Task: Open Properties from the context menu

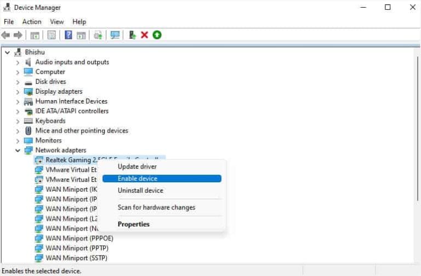Action: pyautogui.click(x=133, y=224)
